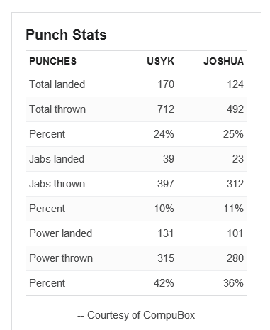Click Joshua's total landed value 124

click(235, 84)
